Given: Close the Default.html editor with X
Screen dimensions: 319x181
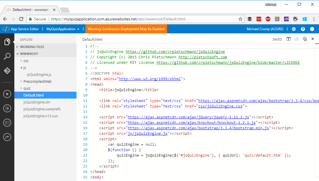Looking at the screenshot, I should [313, 39].
